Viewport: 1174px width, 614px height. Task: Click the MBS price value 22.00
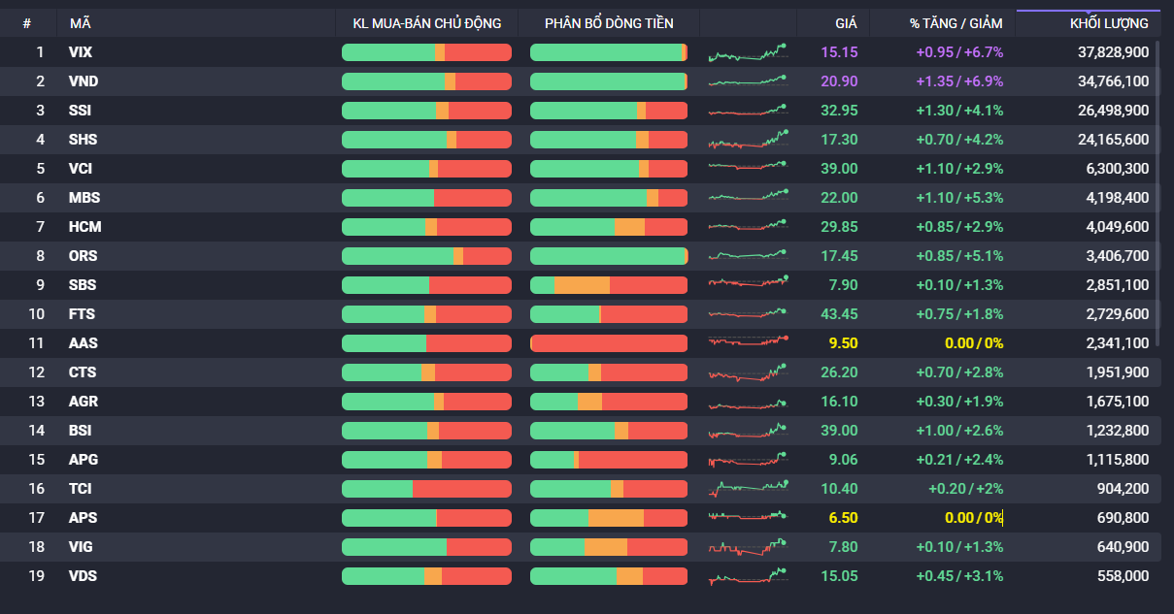pyautogui.click(x=839, y=198)
